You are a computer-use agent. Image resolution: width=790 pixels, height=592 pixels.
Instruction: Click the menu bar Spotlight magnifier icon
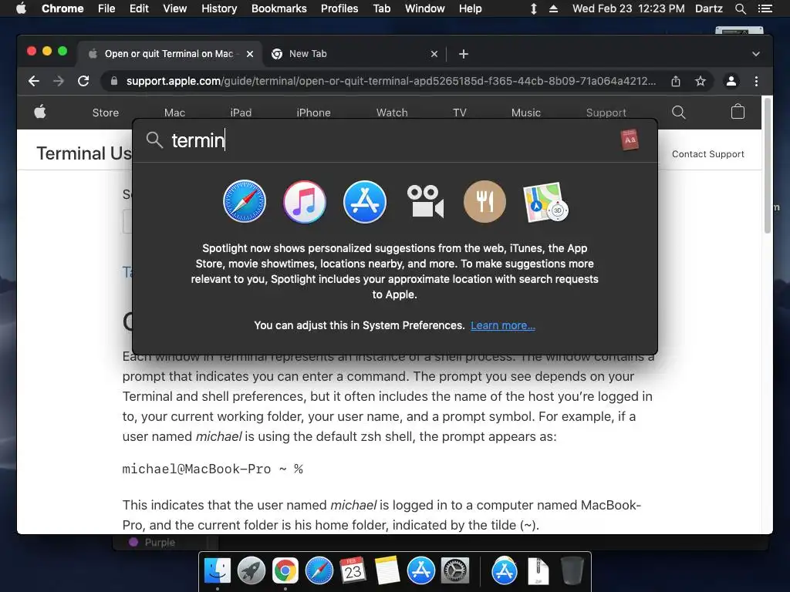click(740, 8)
